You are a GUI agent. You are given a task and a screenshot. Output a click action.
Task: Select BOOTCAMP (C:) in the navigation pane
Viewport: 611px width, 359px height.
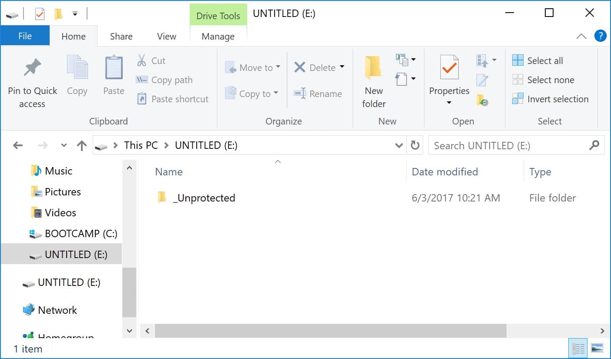tap(81, 234)
